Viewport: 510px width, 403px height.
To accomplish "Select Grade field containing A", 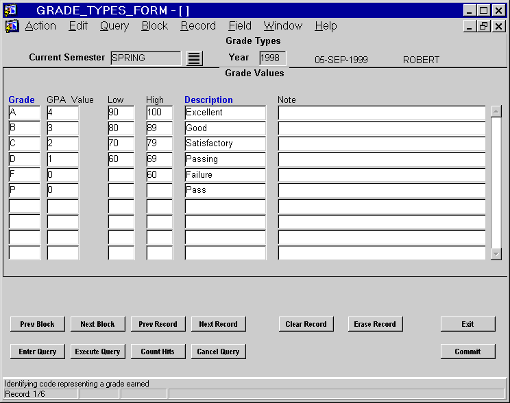I will 25,113.
